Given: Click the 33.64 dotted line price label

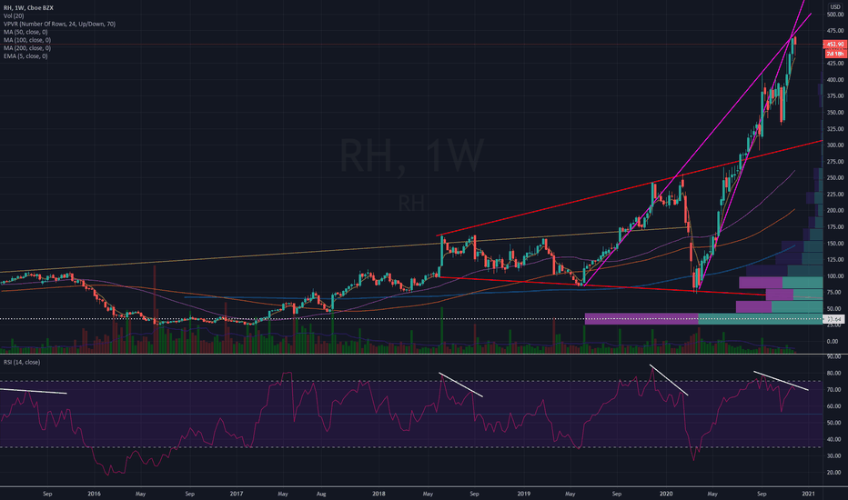Looking at the screenshot, I should (835, 319).
